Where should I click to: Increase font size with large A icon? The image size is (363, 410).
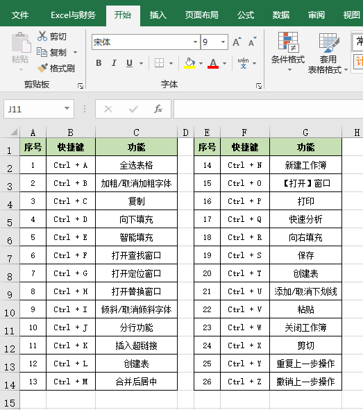click(237, 42)
